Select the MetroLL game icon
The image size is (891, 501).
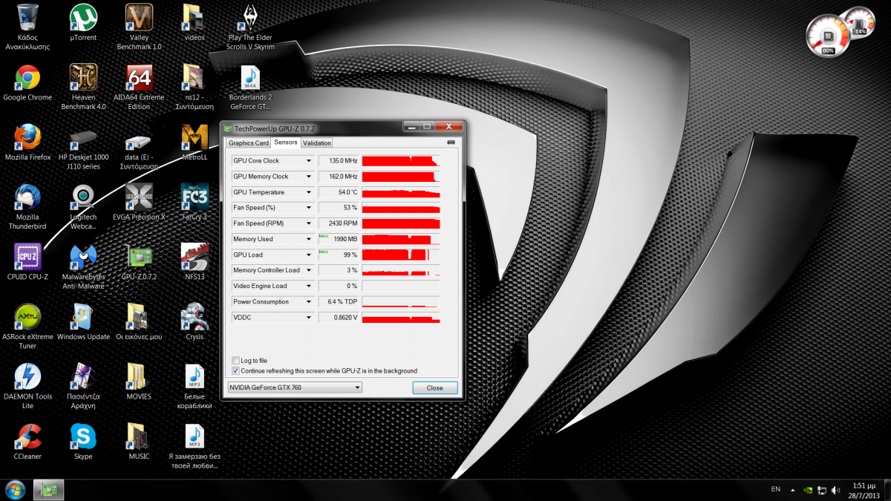coord(195,143)
